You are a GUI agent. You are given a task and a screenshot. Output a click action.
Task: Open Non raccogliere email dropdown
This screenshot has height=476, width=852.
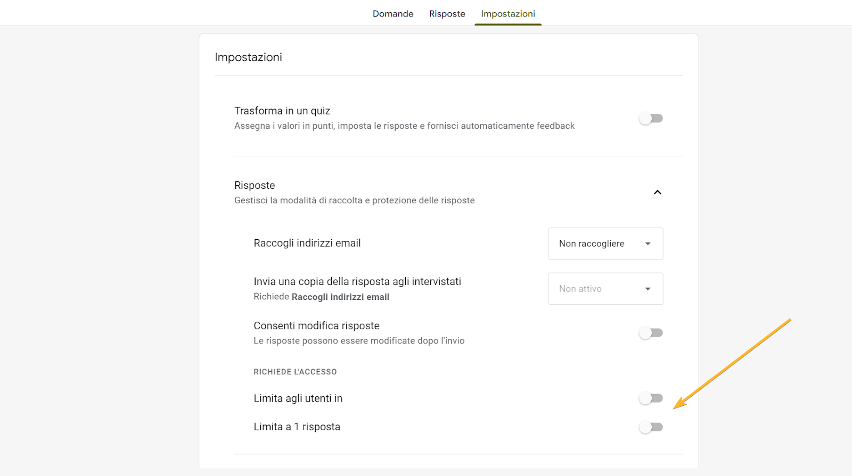click(x=591, y=244)
